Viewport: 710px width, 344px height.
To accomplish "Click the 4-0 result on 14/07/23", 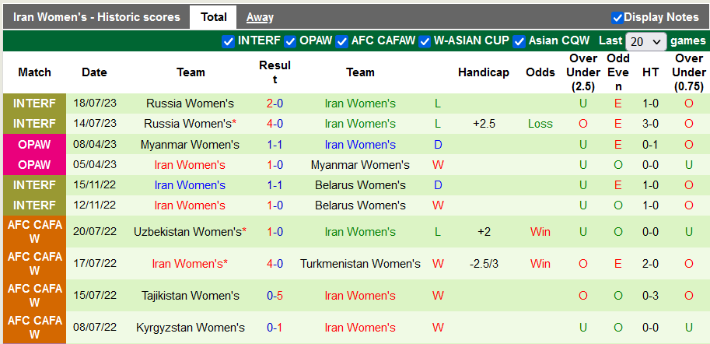I will [x=275, y=124].
